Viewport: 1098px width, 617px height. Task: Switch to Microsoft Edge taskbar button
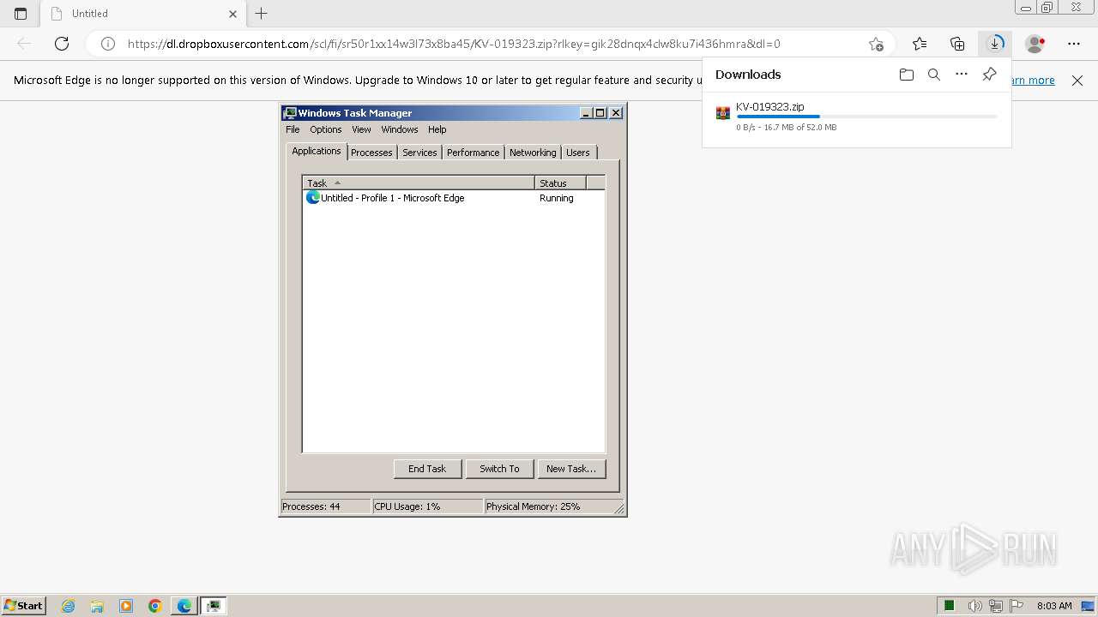184,606
